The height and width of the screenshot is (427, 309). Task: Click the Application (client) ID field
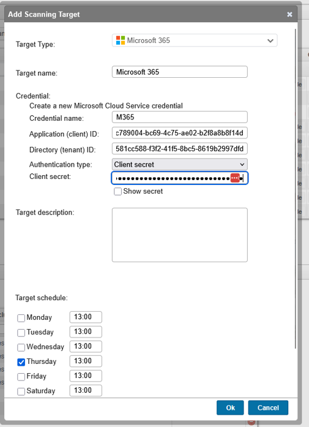coord(180,133)
